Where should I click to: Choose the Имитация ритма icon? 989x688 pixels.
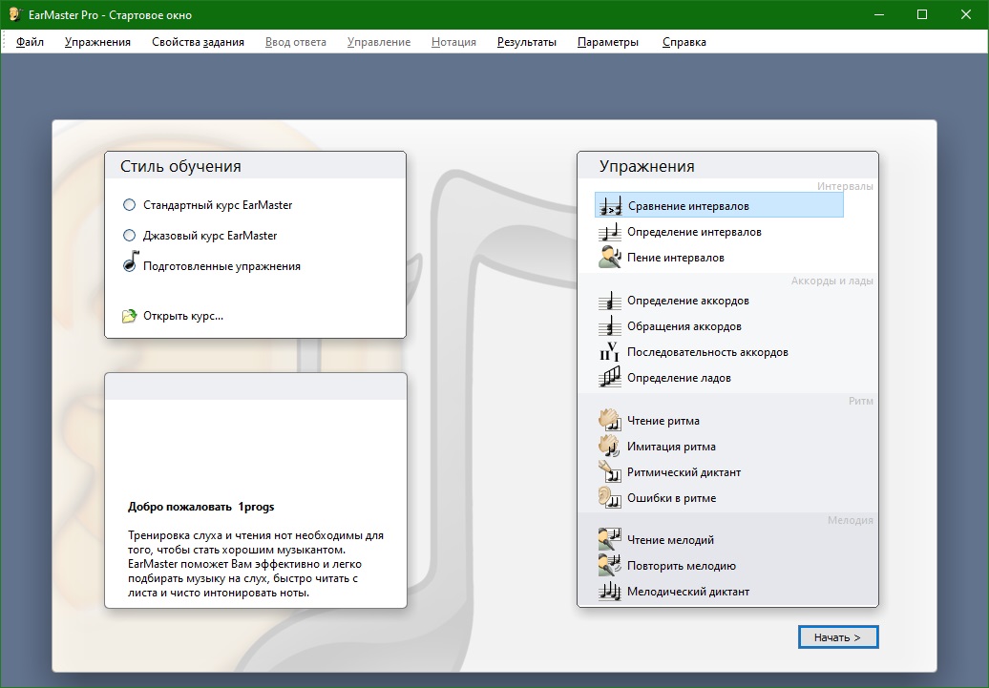[610, 447]
